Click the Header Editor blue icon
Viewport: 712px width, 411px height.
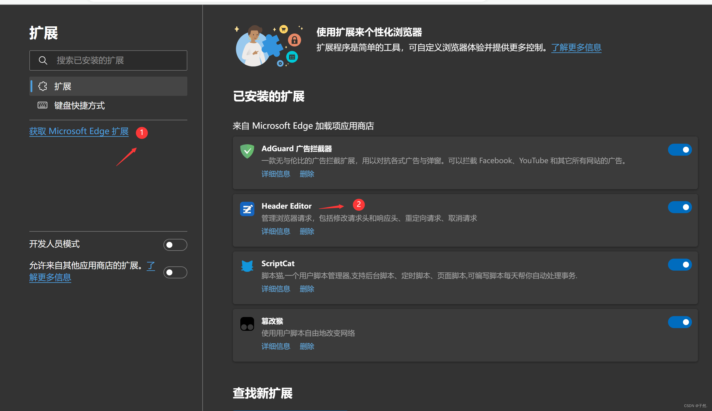pyautogui.click(x=247, y=209)
